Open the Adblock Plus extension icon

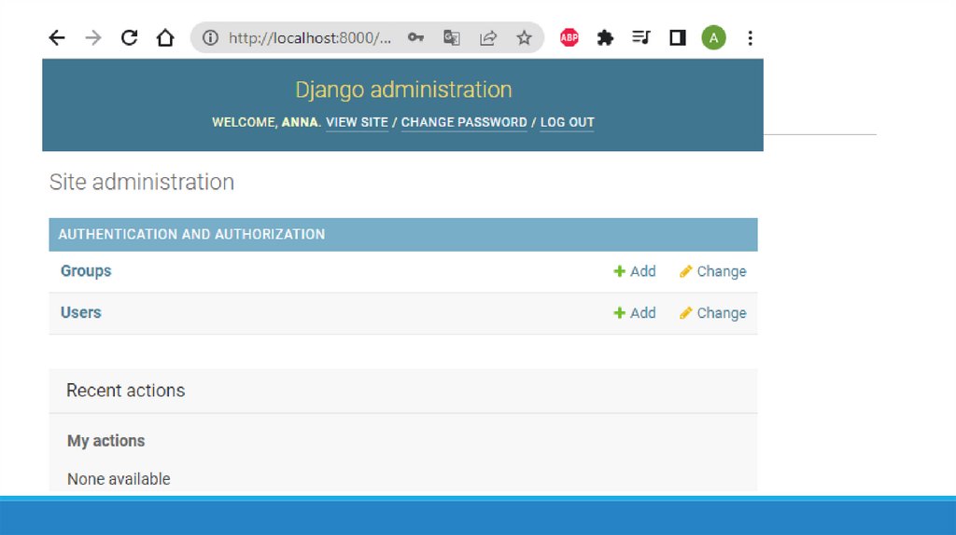569,37
